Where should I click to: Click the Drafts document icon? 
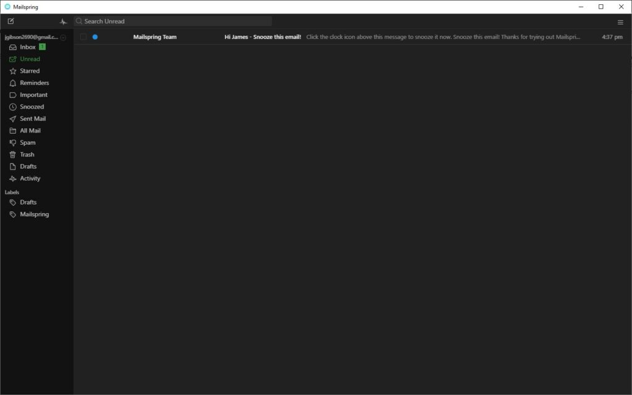tap(13, 166)
